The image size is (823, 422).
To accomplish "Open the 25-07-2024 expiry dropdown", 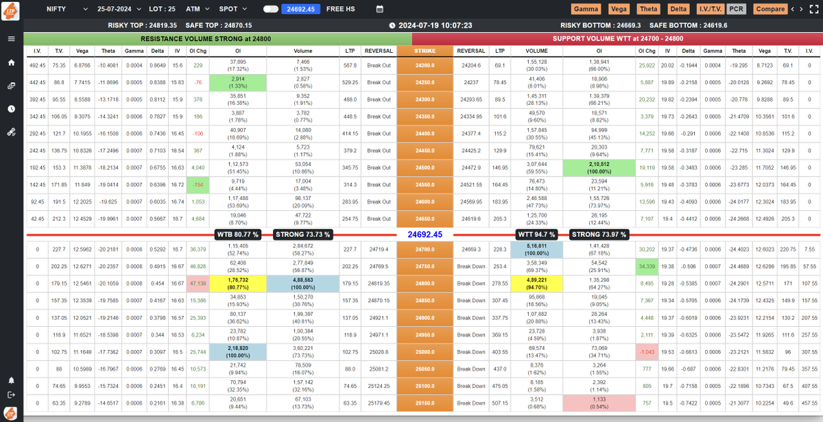I will coord(119,9).
